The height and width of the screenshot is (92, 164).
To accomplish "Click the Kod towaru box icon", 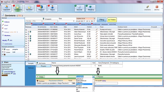I will pos(37,63).
